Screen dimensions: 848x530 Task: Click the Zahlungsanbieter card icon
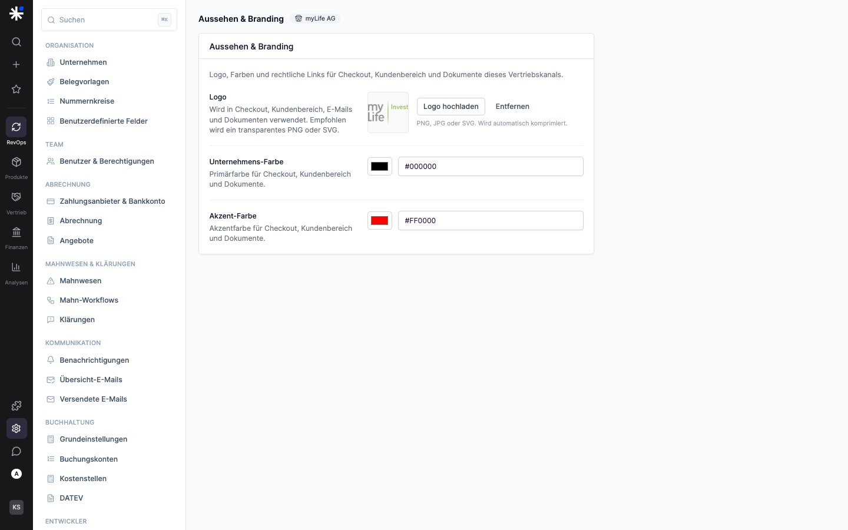[51, 201]
